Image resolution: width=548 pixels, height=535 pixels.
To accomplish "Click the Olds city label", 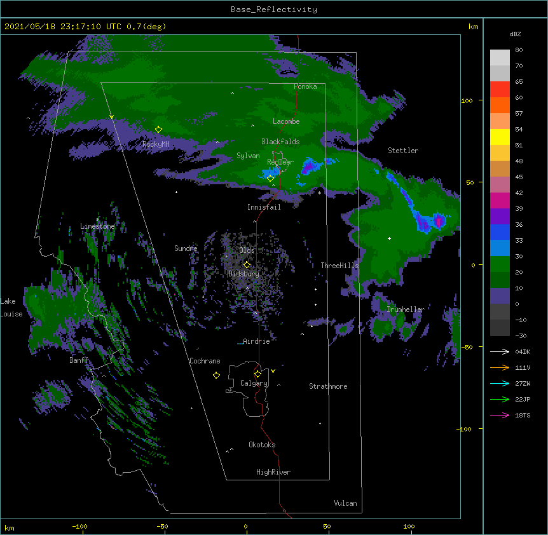I will click(x=247, y=250).
